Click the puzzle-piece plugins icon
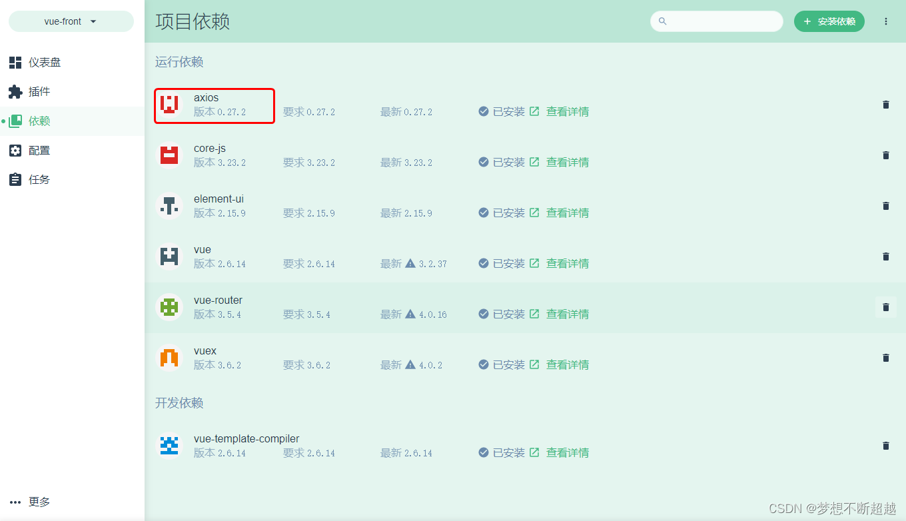Image resolution: width=906 pixels, height=521 pixels. [x=15, y=92]
